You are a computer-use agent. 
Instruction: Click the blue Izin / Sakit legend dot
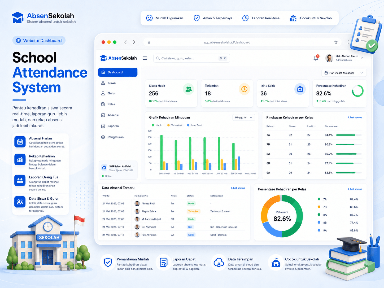pos(188,125)
